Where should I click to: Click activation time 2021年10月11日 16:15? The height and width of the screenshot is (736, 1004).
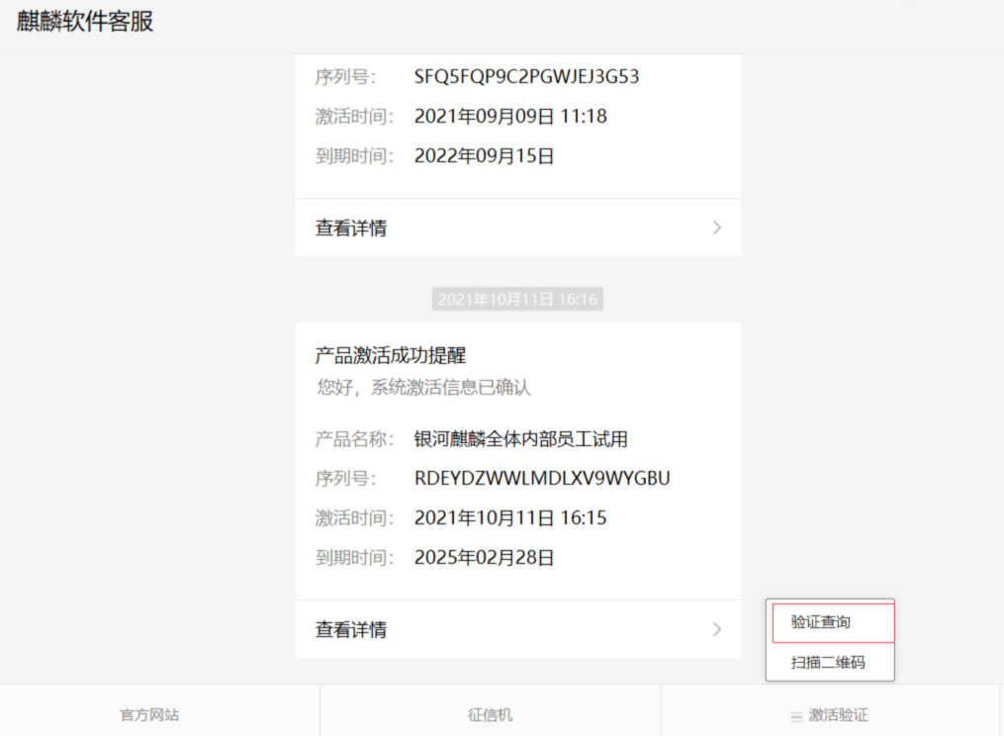510,517
